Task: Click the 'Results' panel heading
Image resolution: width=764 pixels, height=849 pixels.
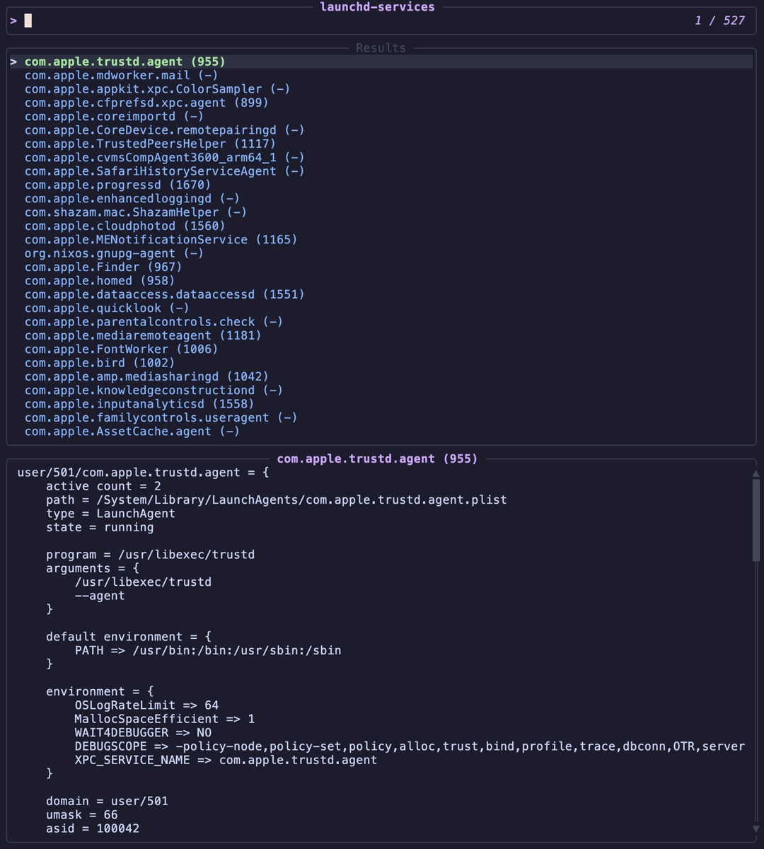Action: point(381,48)
